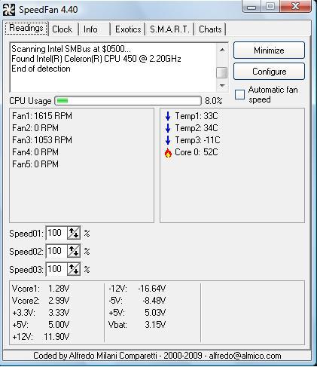Viewport: 317px width, 367px height.
Task: Click the 'Fan4: 0 RPM' reading
Action: (35, 152)
